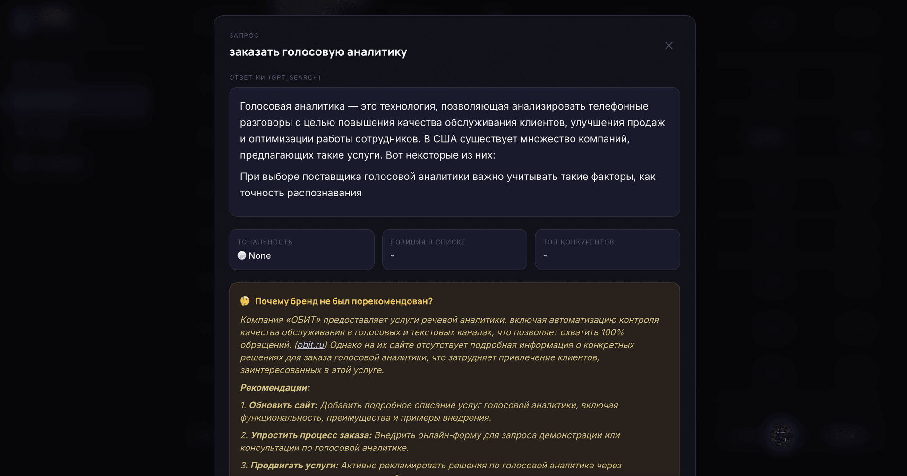Click the query title «заказать голосовую аналитику»
The height and width of the screenshot is (476, 907).
318,52
